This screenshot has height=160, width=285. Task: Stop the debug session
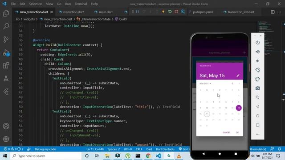tap(176, 12)
